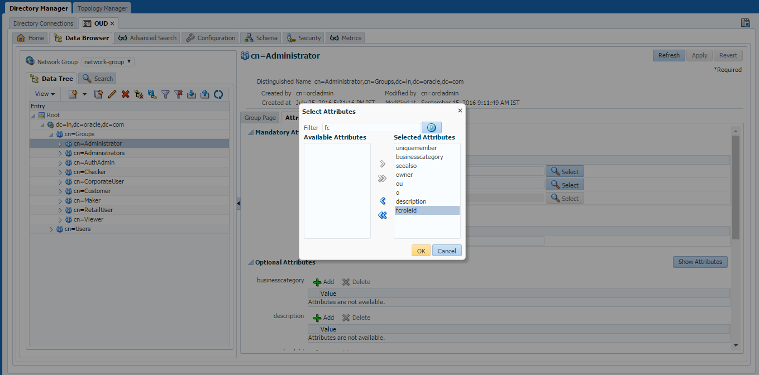
Task: Open the Directory Connections tab
Action: coord(43,23)
